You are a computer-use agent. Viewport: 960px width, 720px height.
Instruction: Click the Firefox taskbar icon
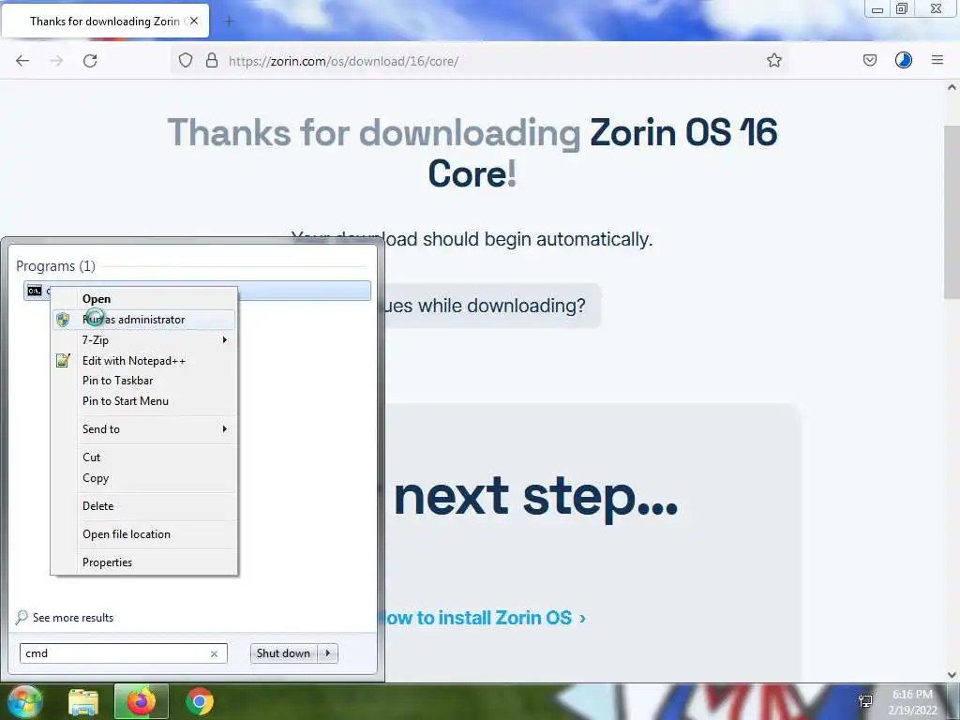[141, 701]
